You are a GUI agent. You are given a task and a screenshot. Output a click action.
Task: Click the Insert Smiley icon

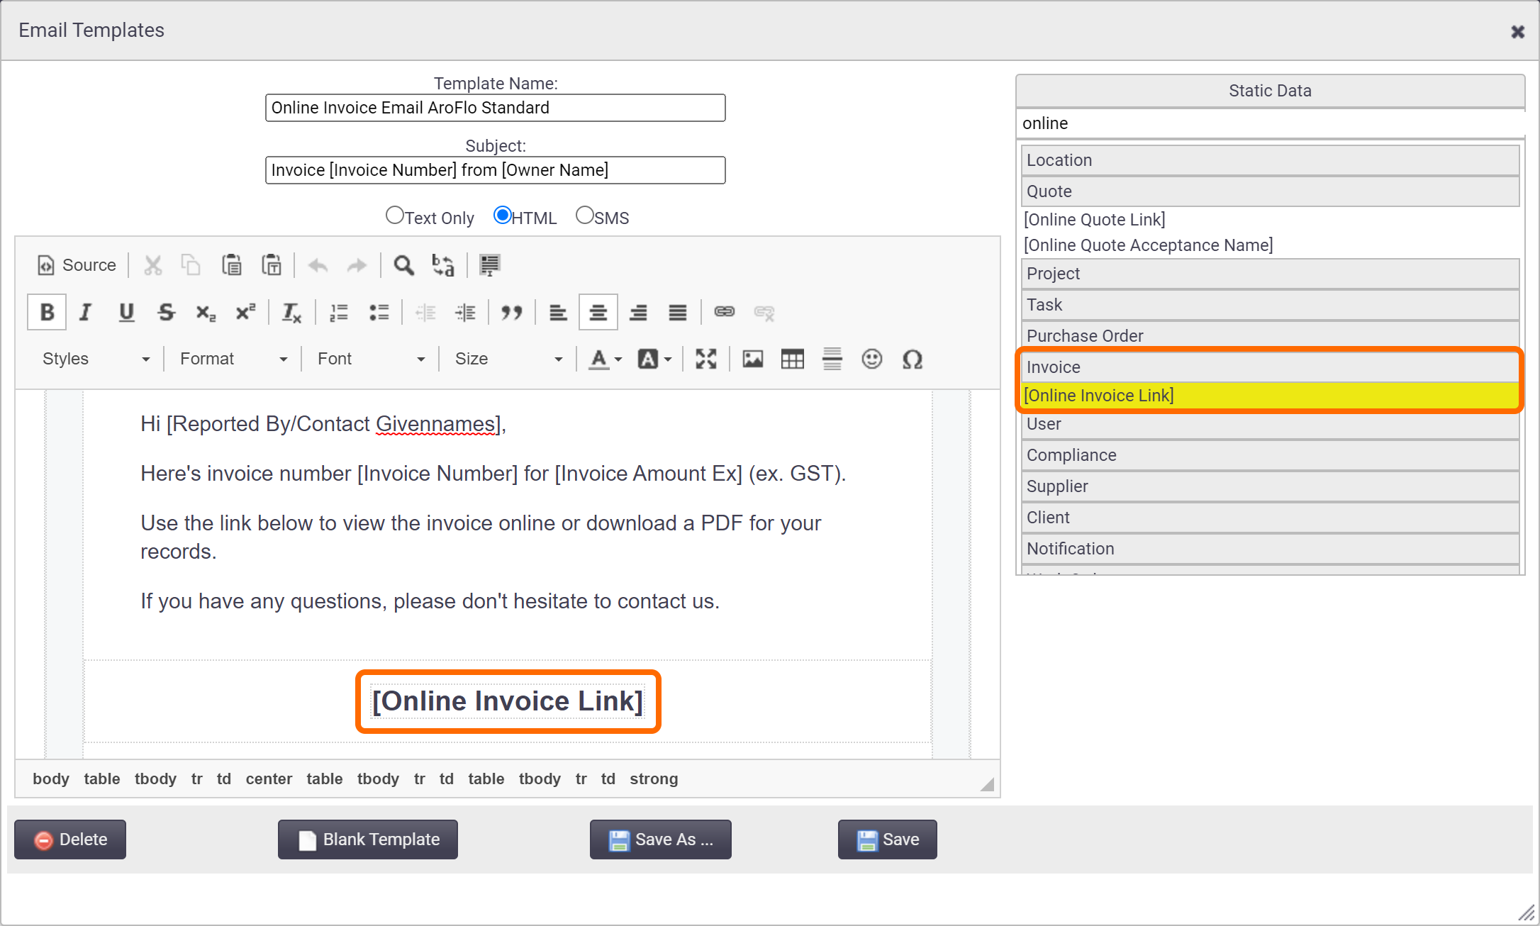point(871,359)
